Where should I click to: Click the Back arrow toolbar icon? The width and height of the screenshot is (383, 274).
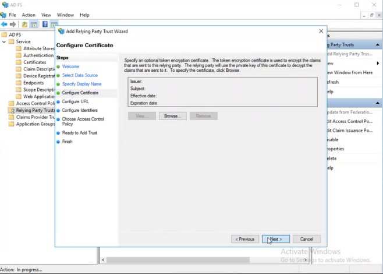click(4, 24)
